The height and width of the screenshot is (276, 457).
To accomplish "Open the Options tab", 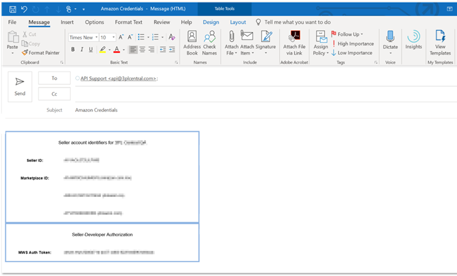I will (x=95, y=22).
